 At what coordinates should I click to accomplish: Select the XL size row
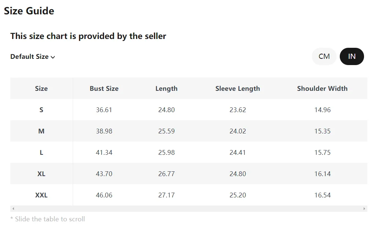point(41,174)
